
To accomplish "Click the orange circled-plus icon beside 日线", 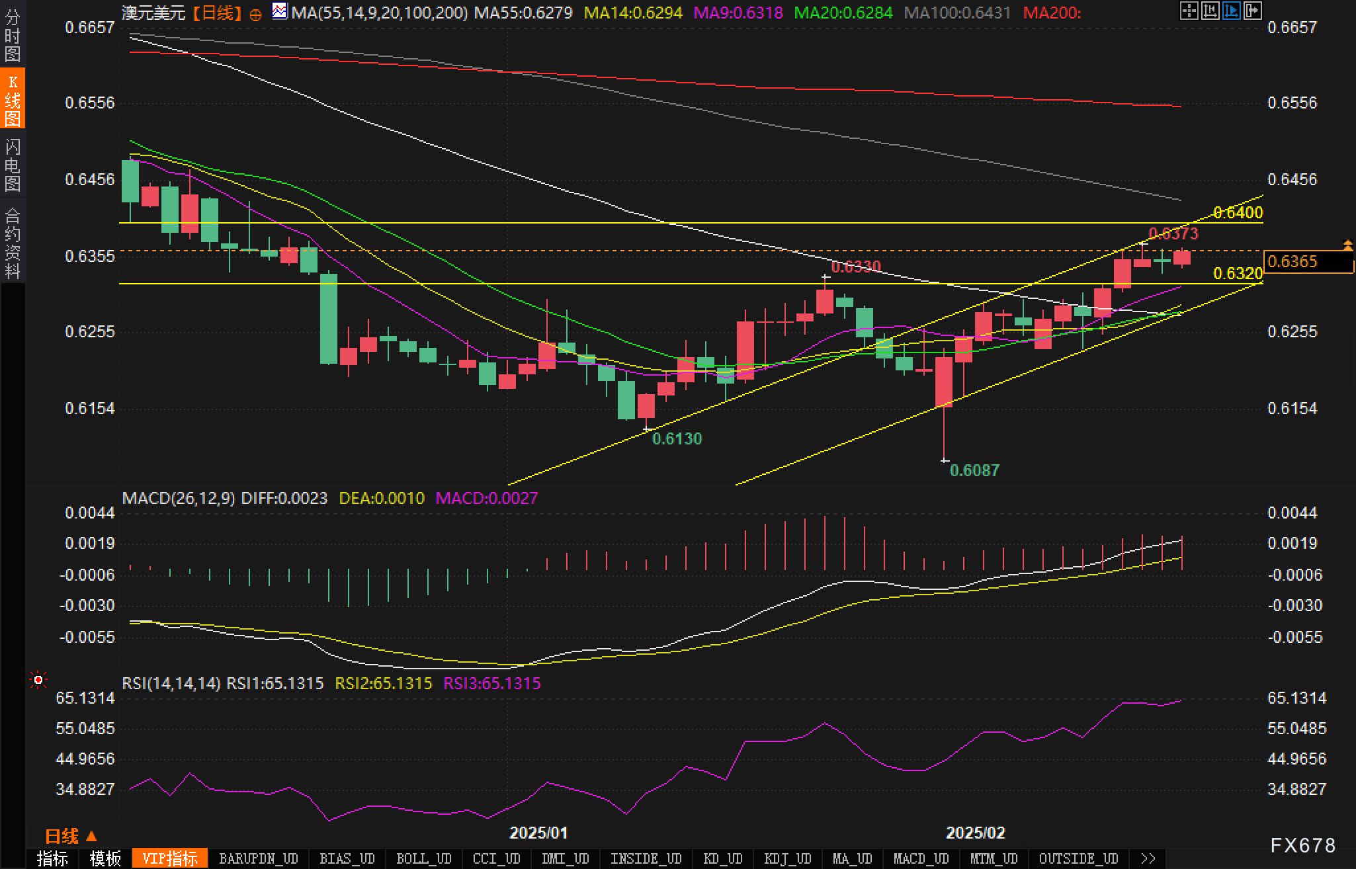I will [x=255, y=15].
